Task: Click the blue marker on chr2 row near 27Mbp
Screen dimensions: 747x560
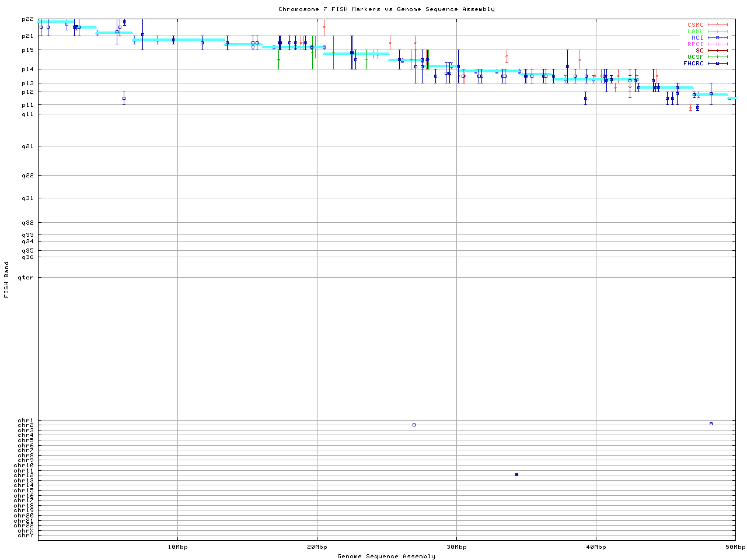Action: tap(414, 425)
